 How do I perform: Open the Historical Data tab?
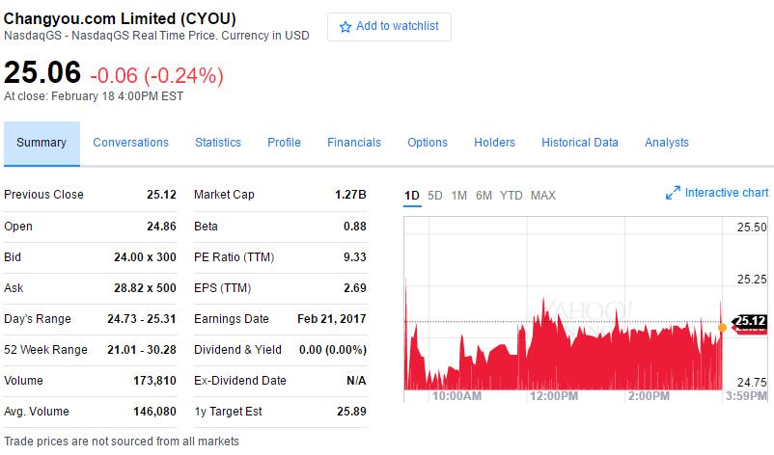(579, 143)
